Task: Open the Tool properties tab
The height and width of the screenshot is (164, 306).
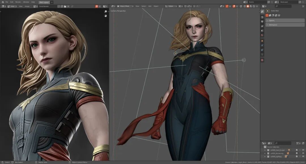Action: (262, 11)
